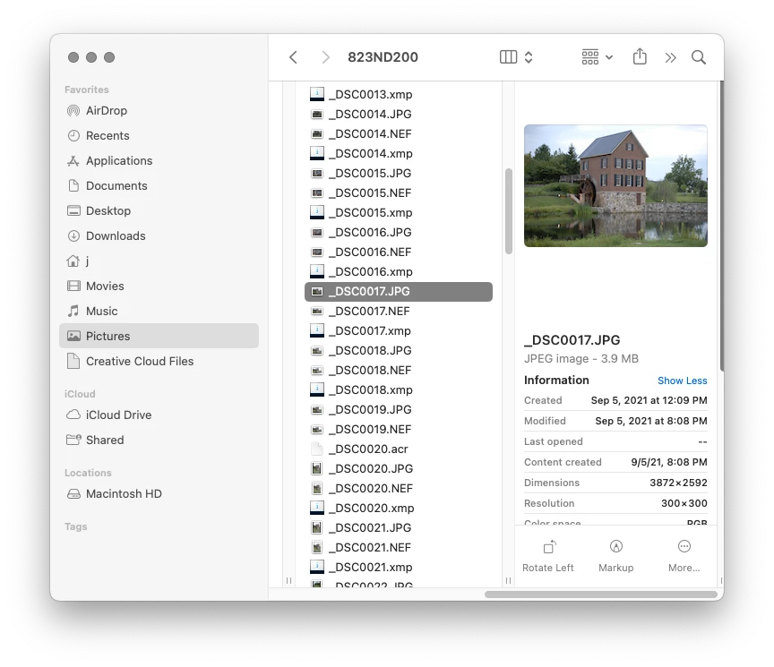Screen dimensions: 774x667
Task: Click the file list vertical scrollbar
Action: click(x=509, y=211)
